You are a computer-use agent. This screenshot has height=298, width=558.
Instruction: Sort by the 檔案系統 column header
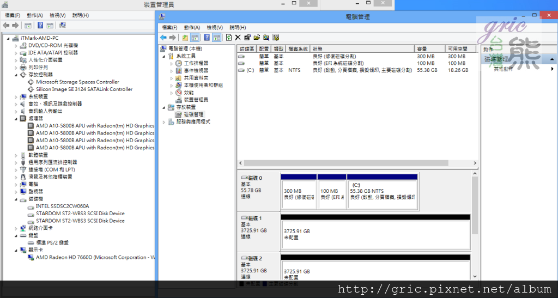click(298, 49)
